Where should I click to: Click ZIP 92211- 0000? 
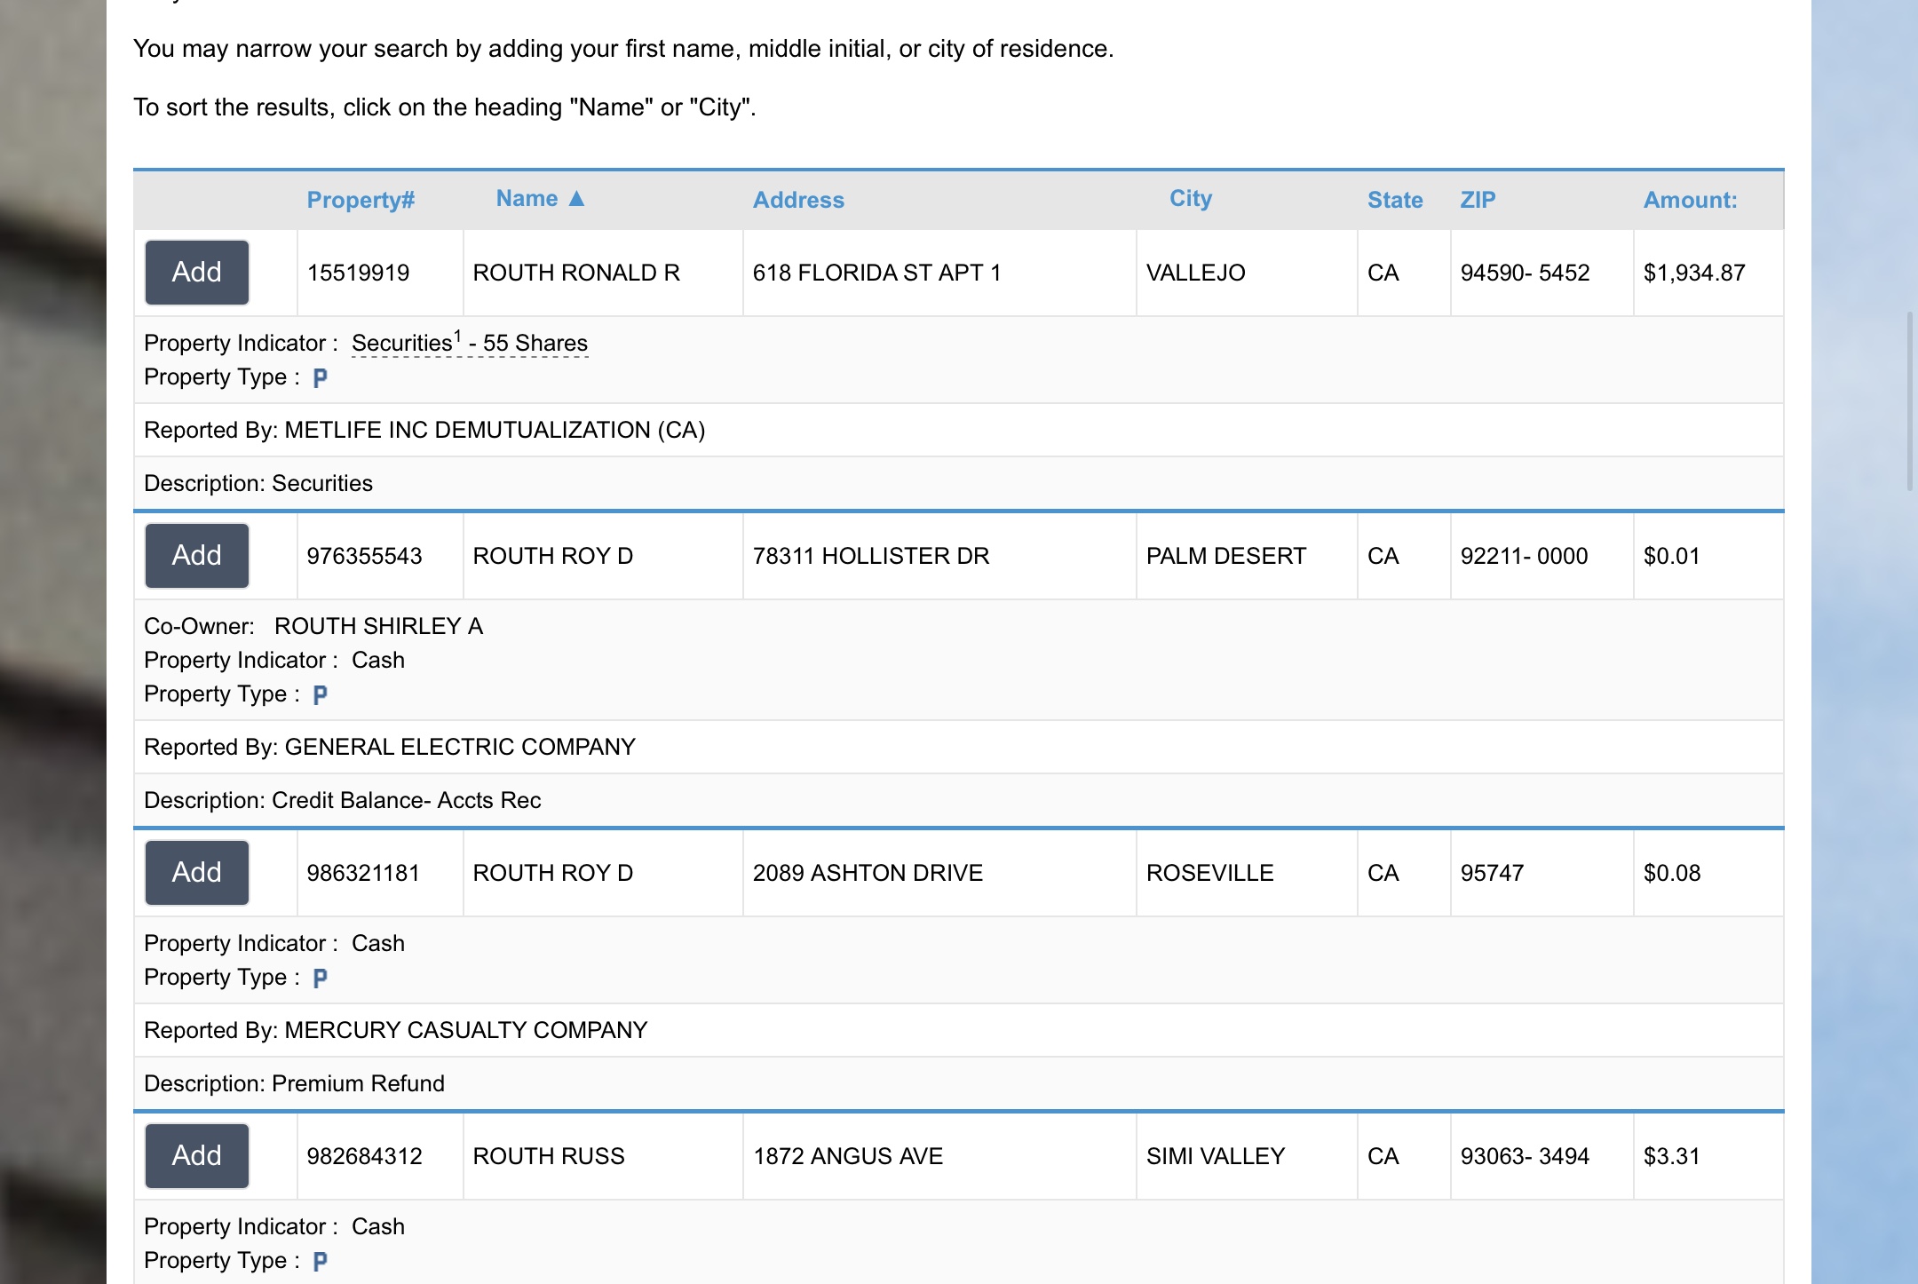click(x=1524, y=556)
